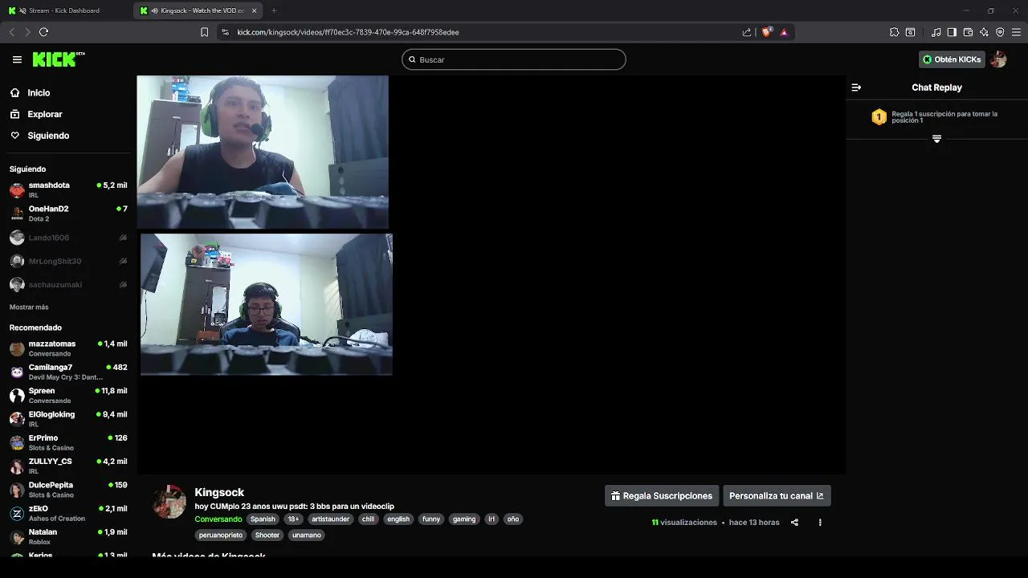The image size is (1028, 578).
Task: Open the Kick hamburger menu
Action: pyautogui.click(x=17, y=59)
